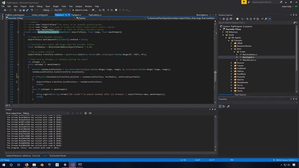299x168 pixels.
Task: Open the Error List tab
Action: pyautogui.click(x=36, y=156)
